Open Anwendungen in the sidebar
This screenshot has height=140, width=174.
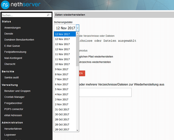pos(13,28)
